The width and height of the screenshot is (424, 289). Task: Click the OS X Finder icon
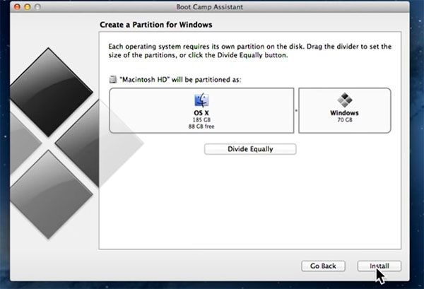tap(201, 100)
